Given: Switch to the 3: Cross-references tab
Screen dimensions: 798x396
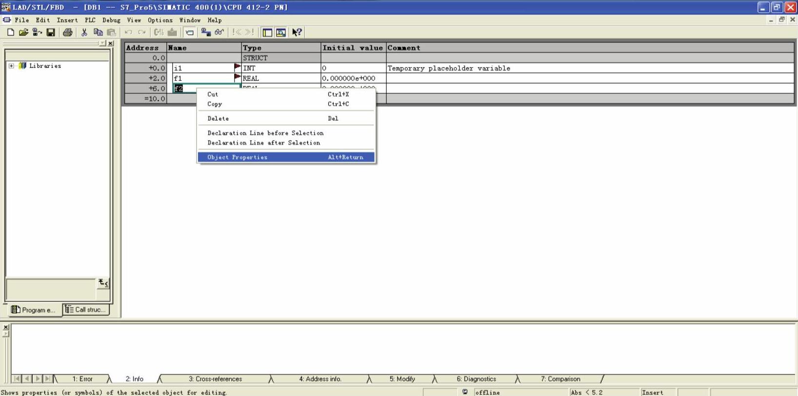Looking at the screenshot, I should 215,379.
